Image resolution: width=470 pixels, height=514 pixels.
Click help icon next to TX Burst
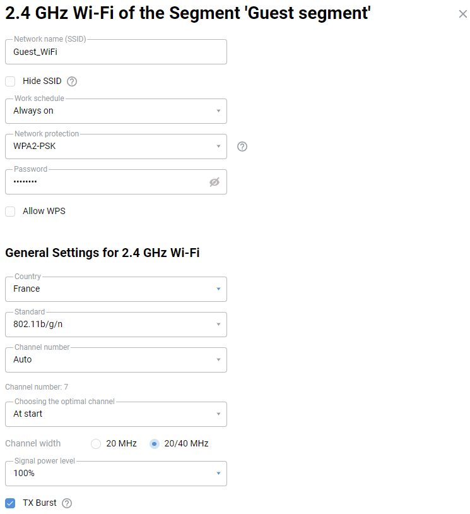[x=67, y=503]
